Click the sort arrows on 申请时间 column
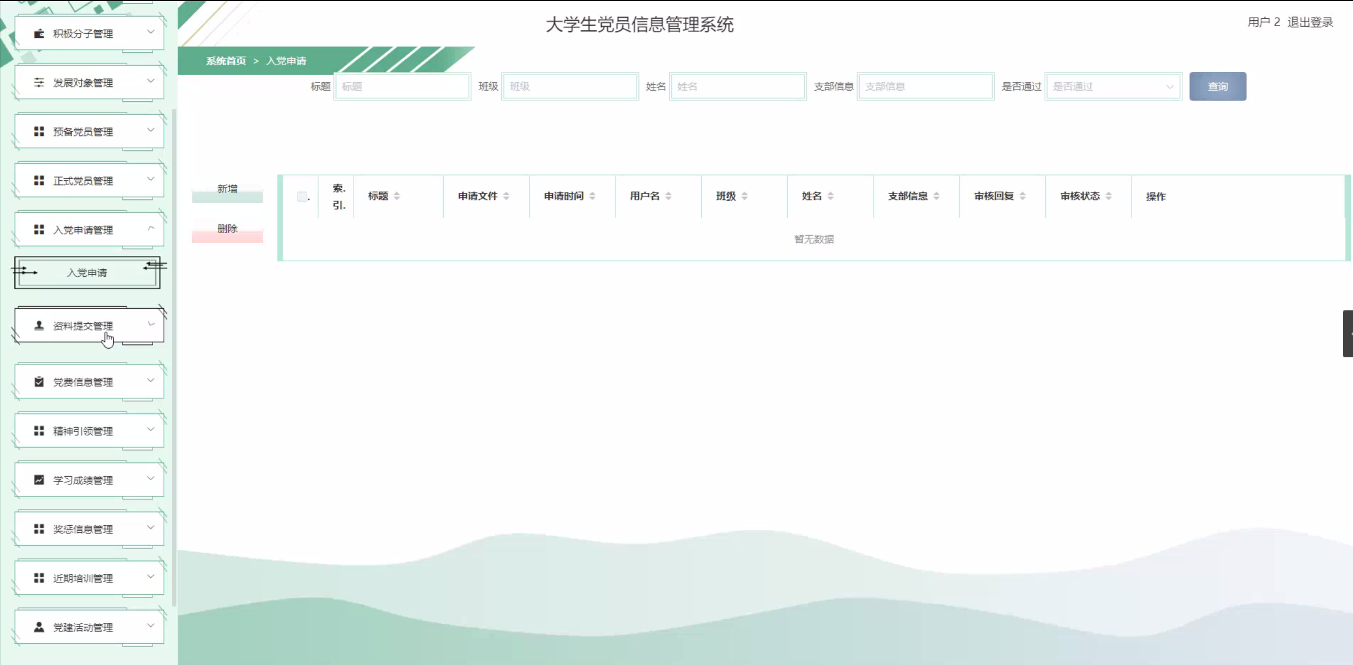 pos(592,196)
